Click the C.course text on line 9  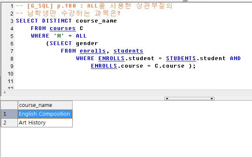[169, 66]
